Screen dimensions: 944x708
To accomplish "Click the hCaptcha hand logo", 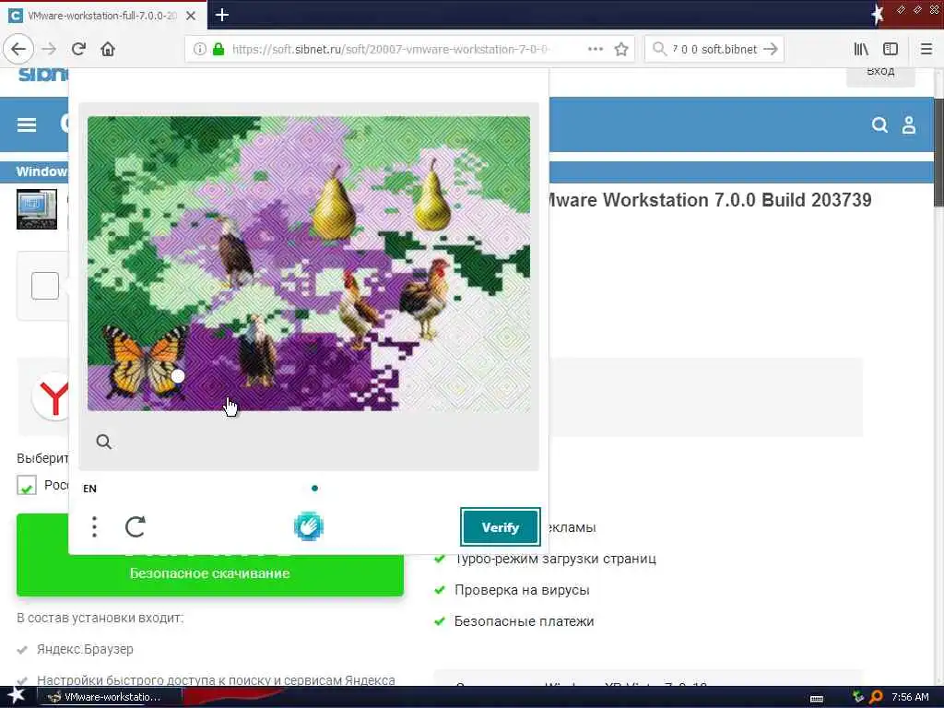I will [x=308, y=526].
